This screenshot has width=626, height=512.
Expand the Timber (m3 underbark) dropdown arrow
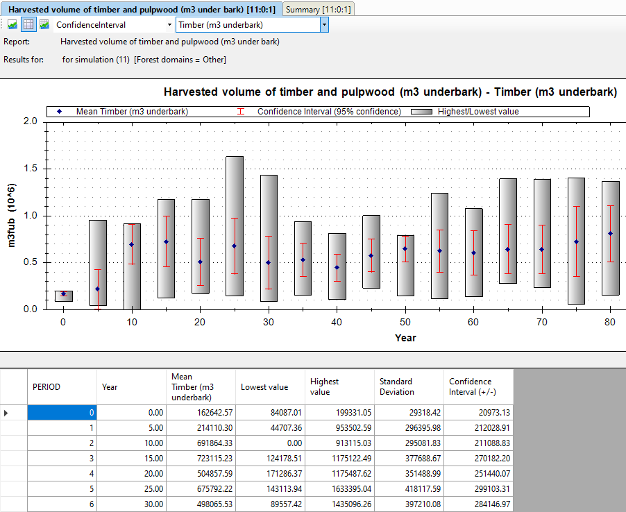point(324,25)
